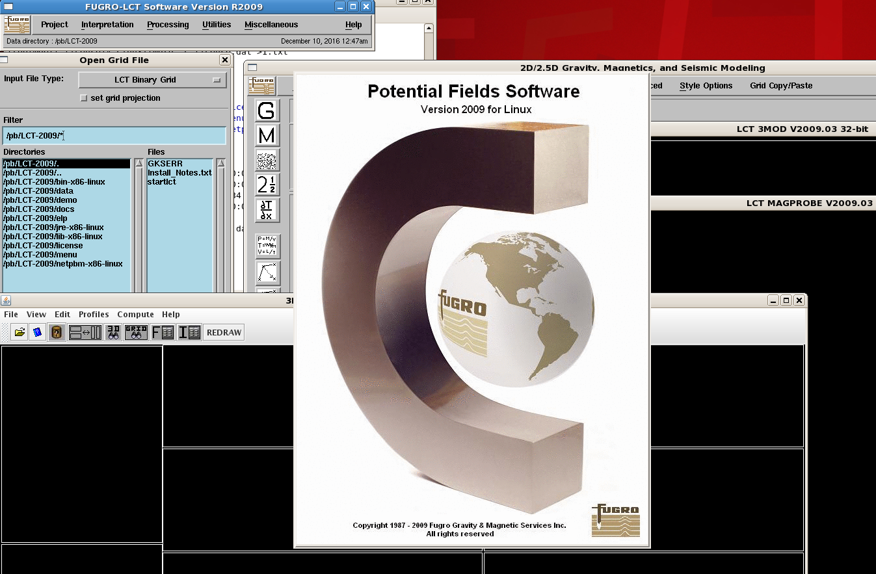
Task: Select /pb/LCT-2009/lib-x86-linux directory
Action: (66, 237)
